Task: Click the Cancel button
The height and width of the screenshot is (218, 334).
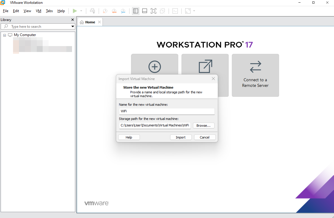Action: click(x=205, y=137)
